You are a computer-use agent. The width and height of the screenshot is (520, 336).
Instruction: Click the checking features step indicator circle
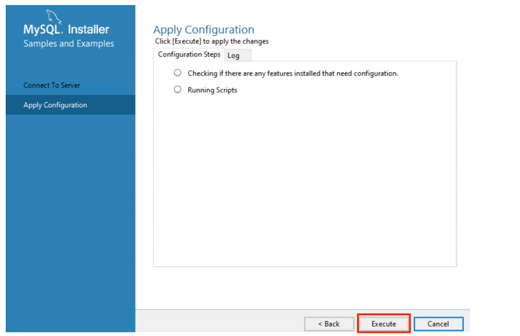pos(178,73)
